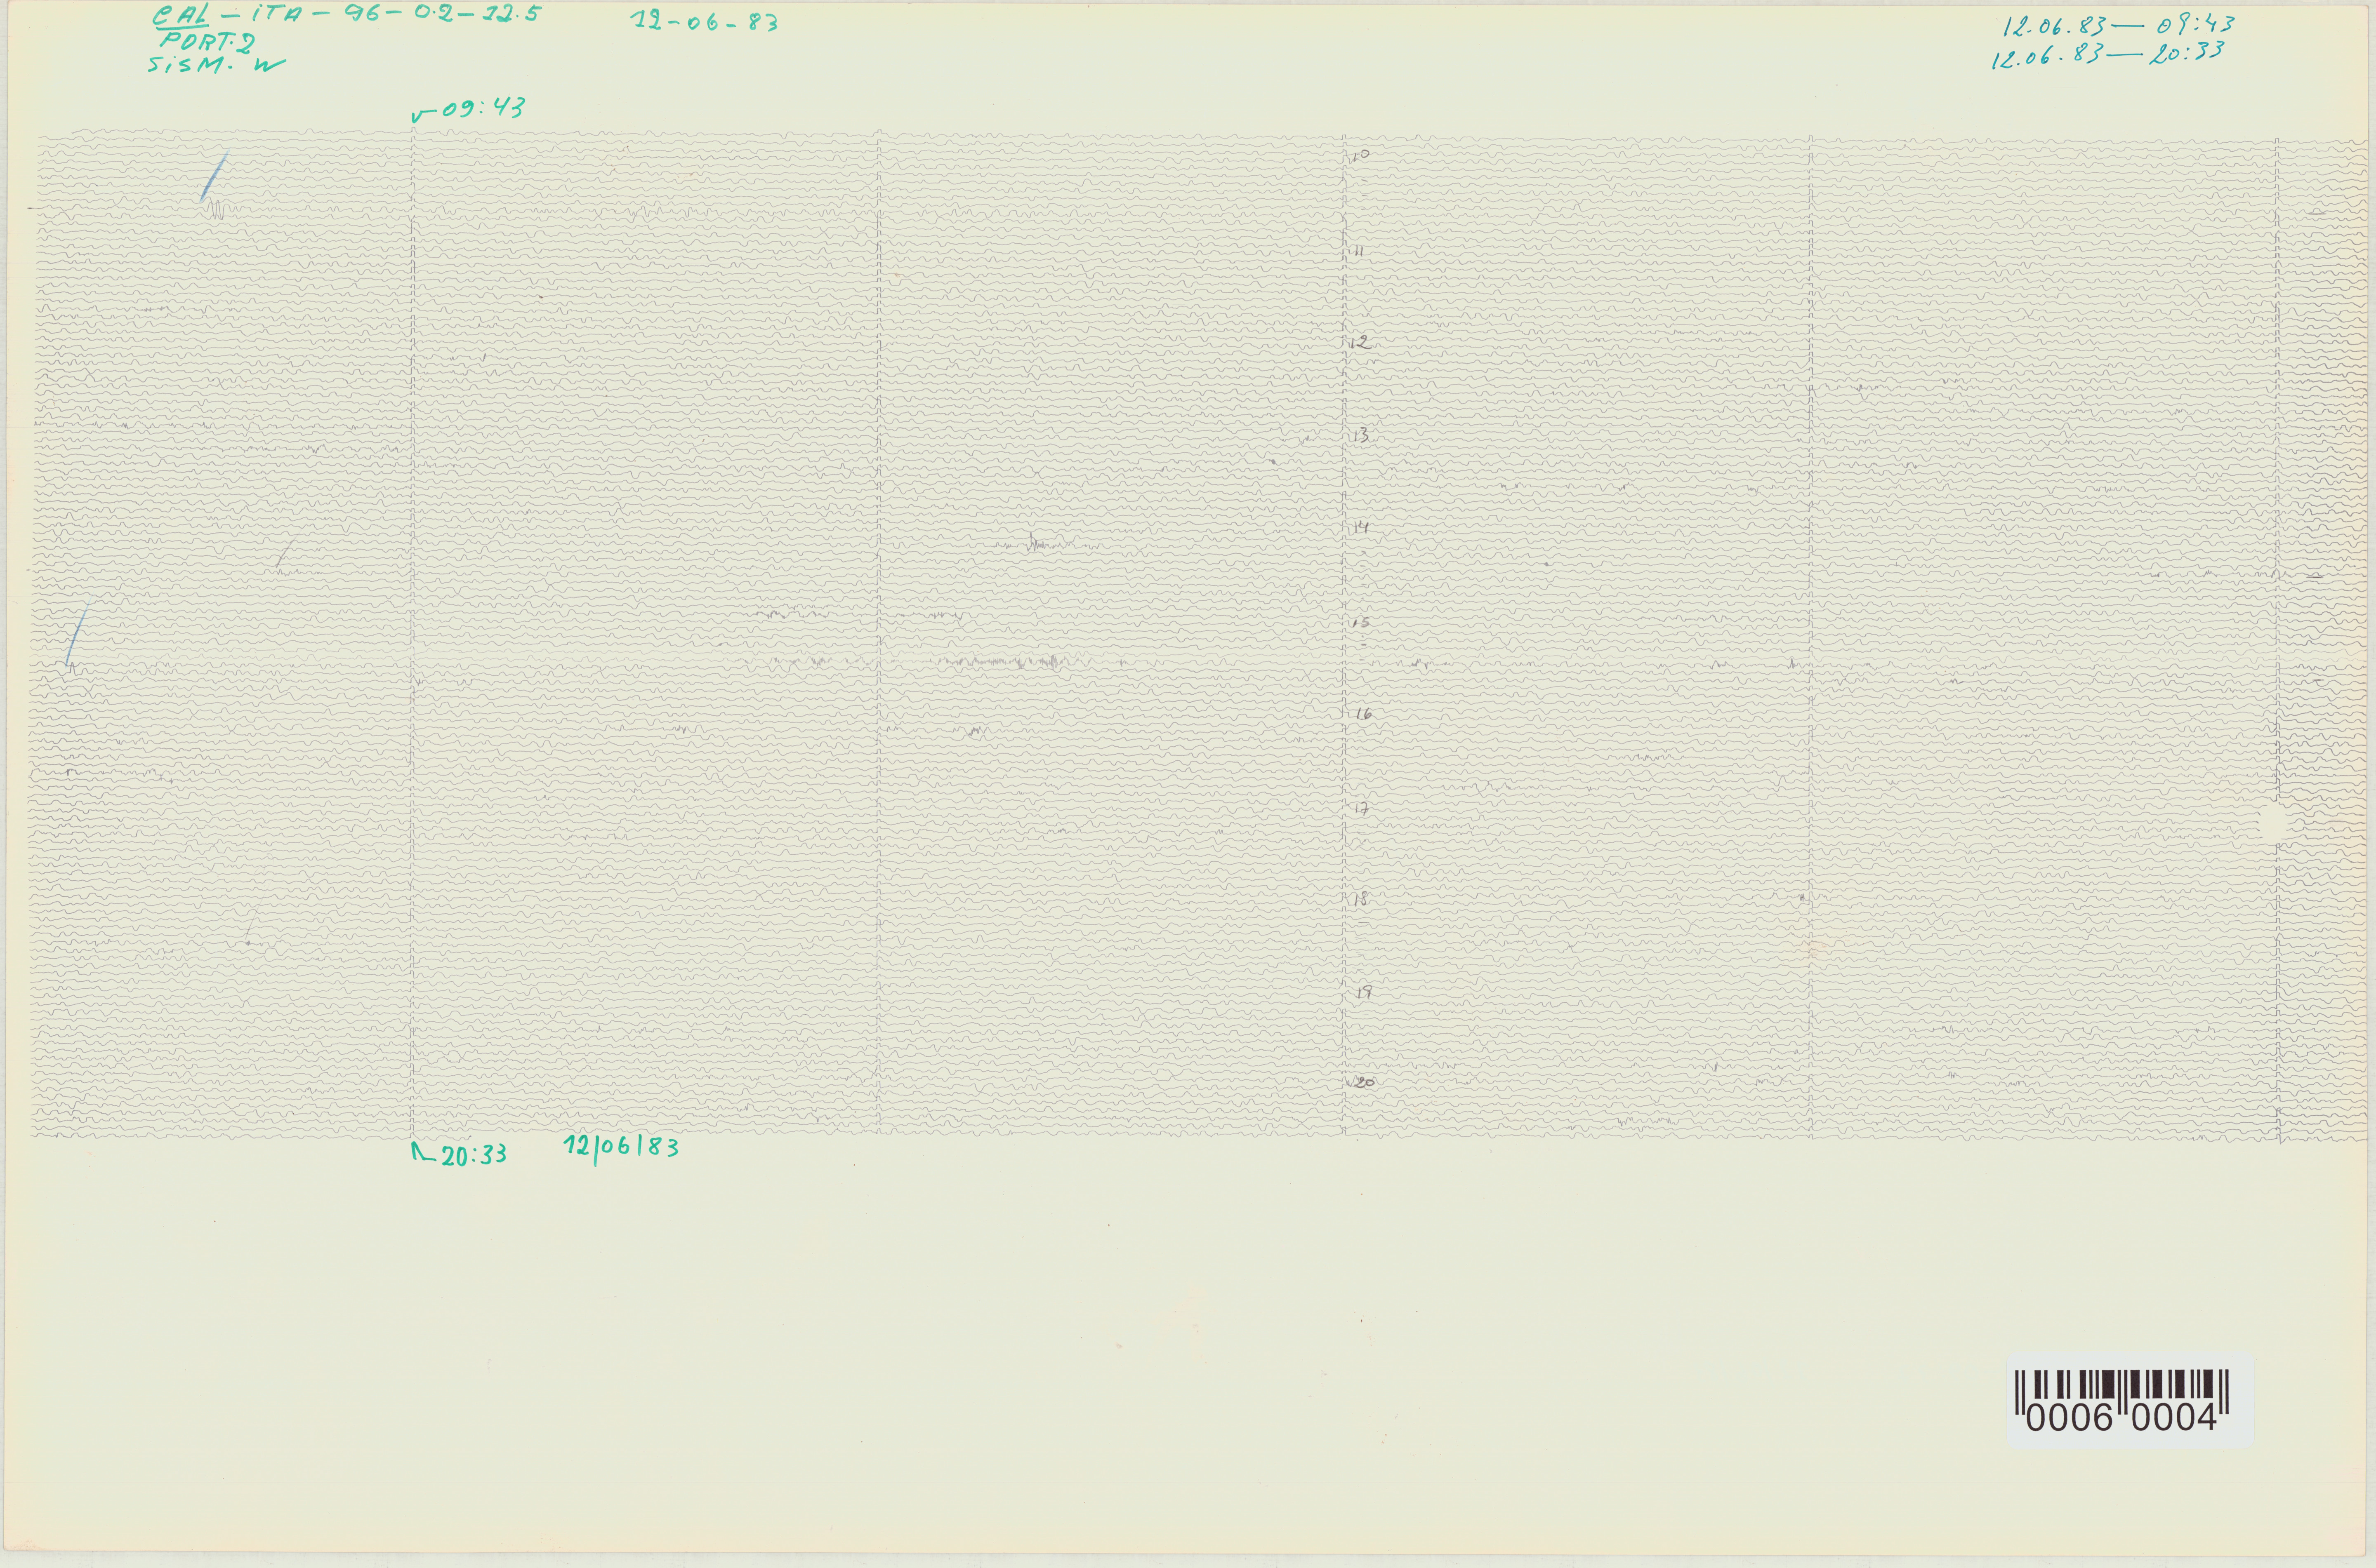Click the hour label 11
Image resolution: width=2376 pixels, height=1568 pixels.
(x=1359, y=252)
